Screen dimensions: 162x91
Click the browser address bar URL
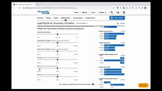51,8
